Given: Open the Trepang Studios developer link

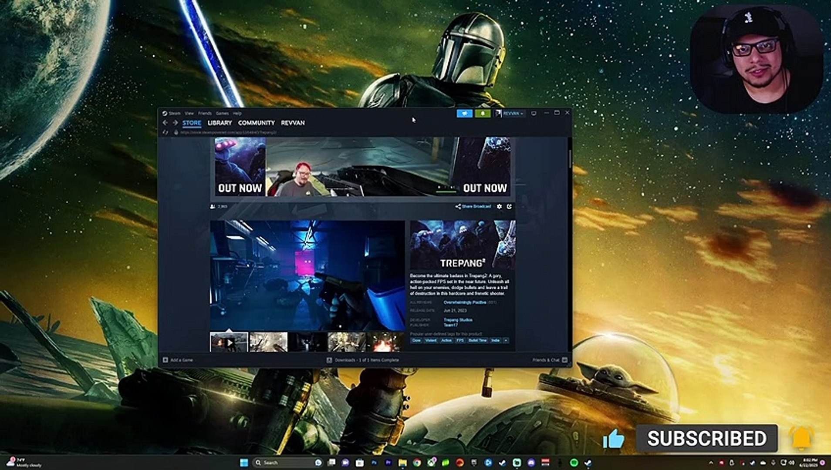Looking at the screenshot, I should point(458,320).
